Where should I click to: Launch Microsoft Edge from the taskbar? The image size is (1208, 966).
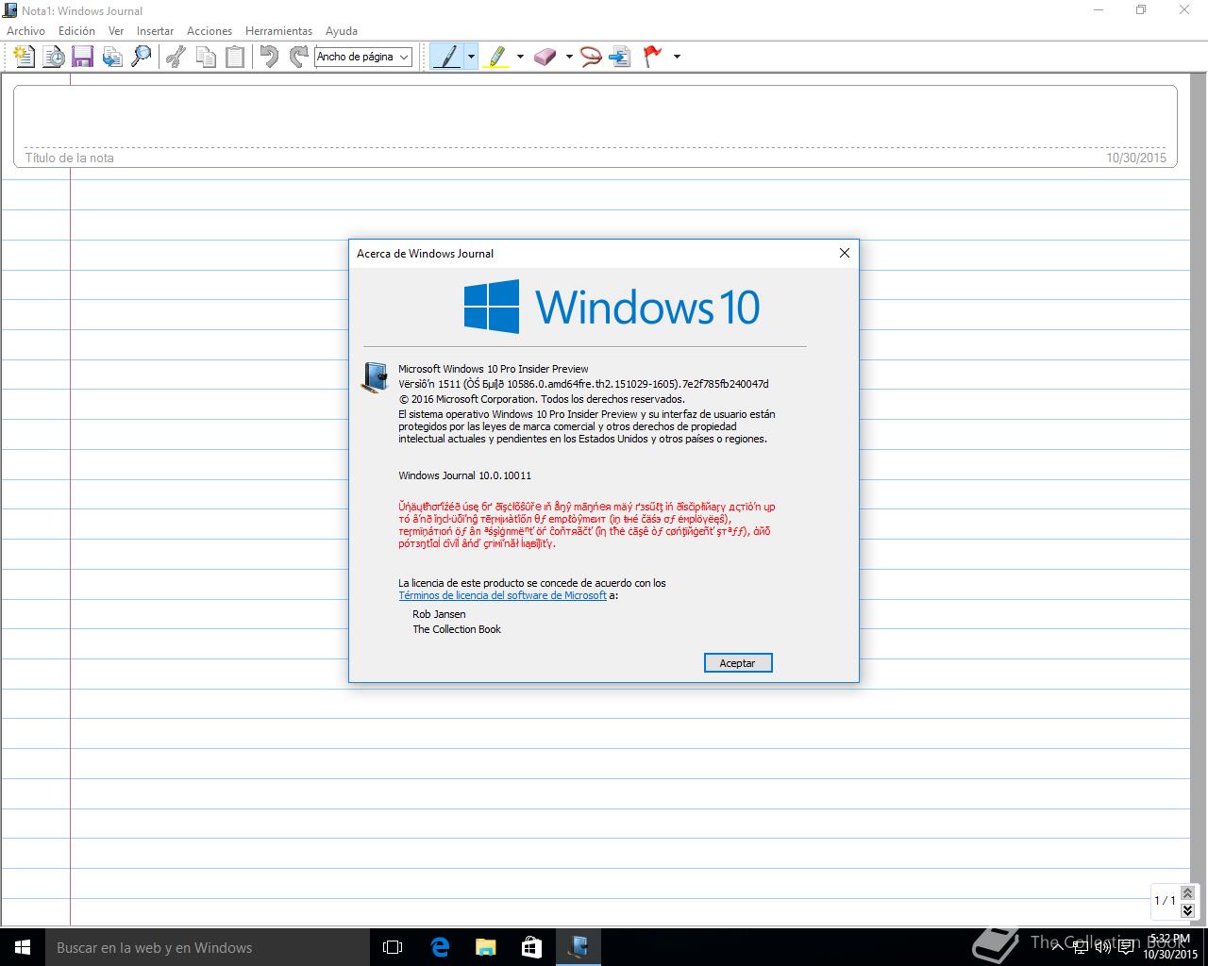tap(440, 947)
